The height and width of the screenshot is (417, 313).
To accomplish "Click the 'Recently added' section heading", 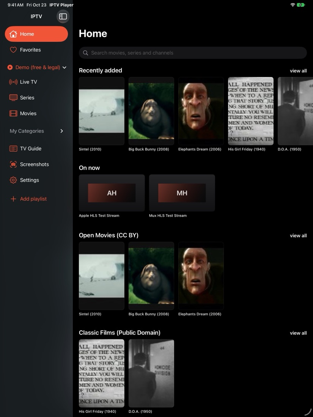I will pyautogui.click(x=100, y=71).
